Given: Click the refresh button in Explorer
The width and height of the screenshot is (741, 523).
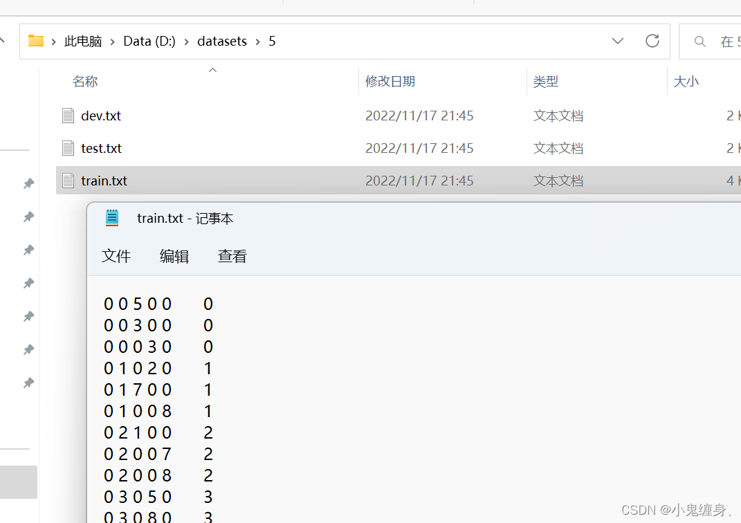Looking at the screenshot, I should click(x=652, y=41).
